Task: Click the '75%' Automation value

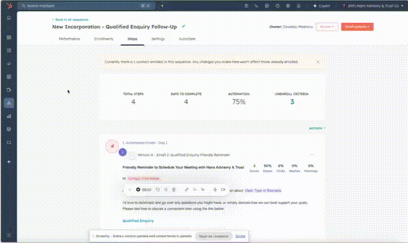Action: point(239,102)
